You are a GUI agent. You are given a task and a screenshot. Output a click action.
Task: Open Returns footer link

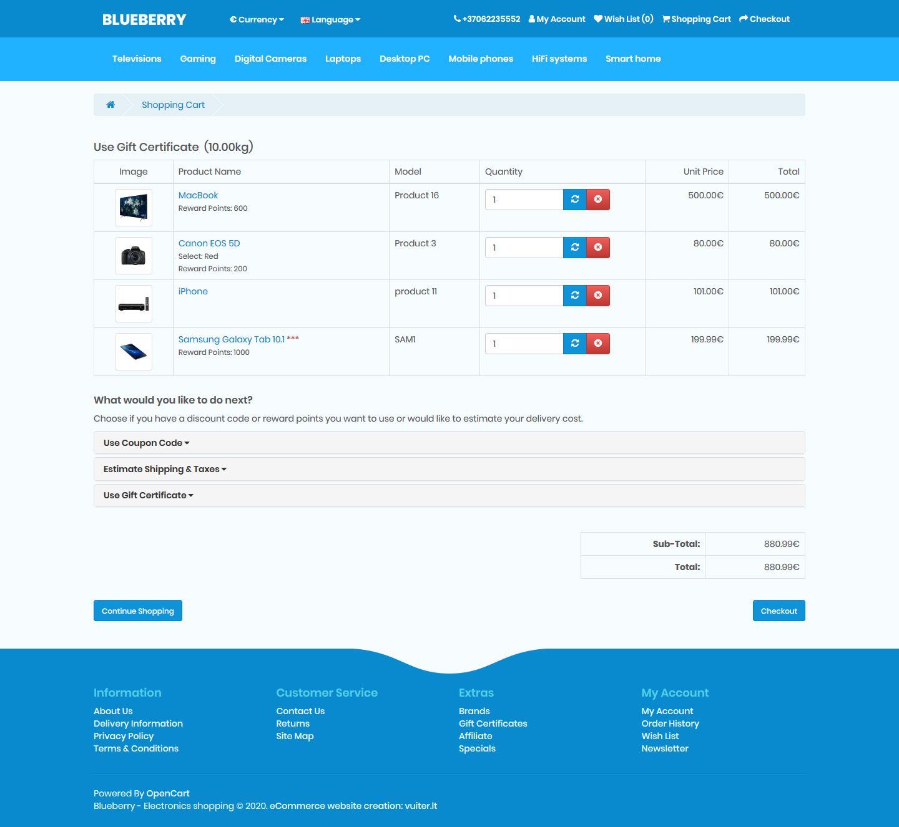point(293,723)
